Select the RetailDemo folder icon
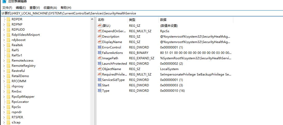The height and width of the screenshot is (125, 283). pos(8,76)
